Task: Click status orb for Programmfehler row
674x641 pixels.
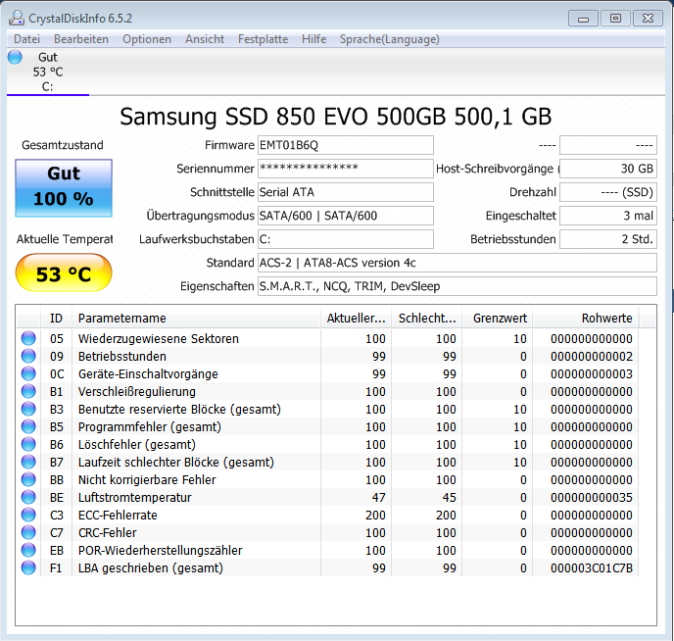Action: click(28, 426)
